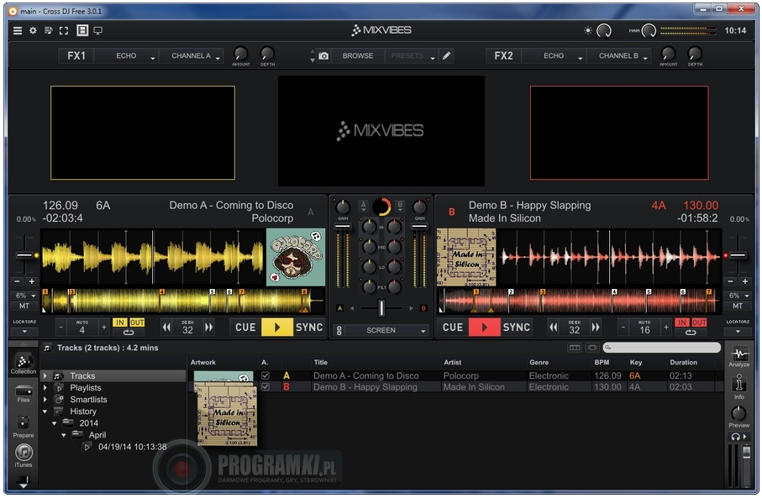Image resolution: width=762 pixels, height=498 pixels.
Task: Select the 04/19/14 10:13:38 history entry
Action: (132, 447)
